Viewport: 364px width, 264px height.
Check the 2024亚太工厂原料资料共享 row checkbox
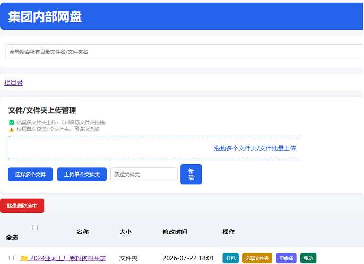pos(11,258)
